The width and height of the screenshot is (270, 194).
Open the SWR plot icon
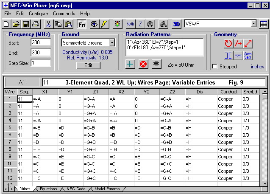pos(130,24)
